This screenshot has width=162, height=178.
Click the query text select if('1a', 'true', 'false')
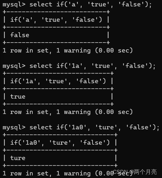[x=93, y=66]
